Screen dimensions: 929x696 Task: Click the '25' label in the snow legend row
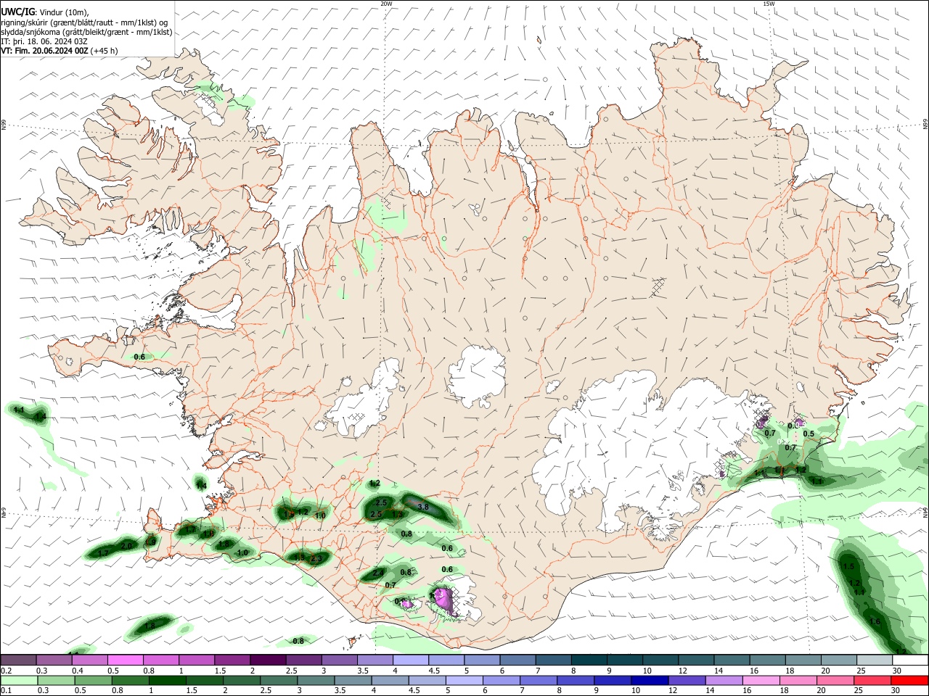(x=861, y=671)
